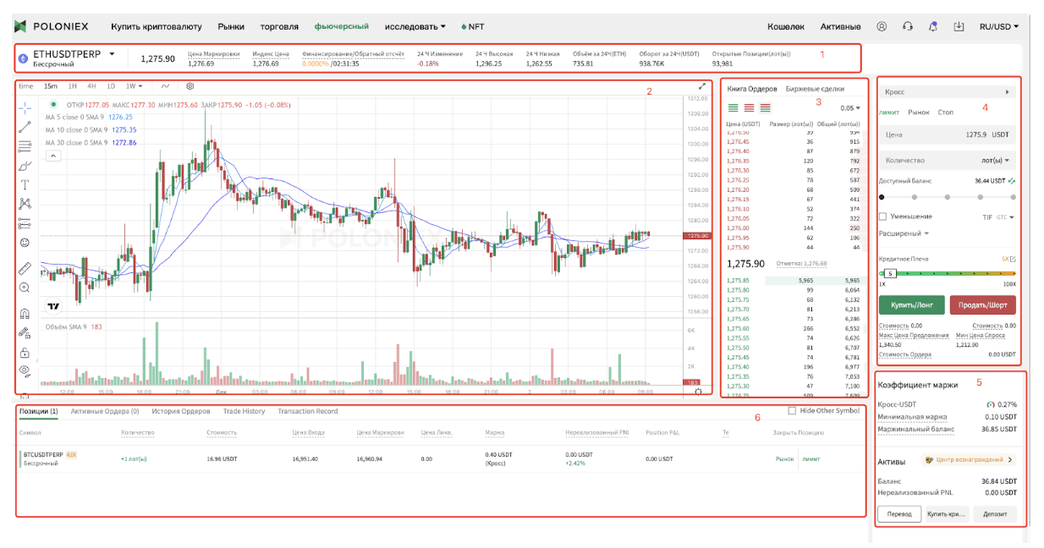Click the Цена price input field
Viewport: 1044px width, 548px height.
tap(948, 134)
